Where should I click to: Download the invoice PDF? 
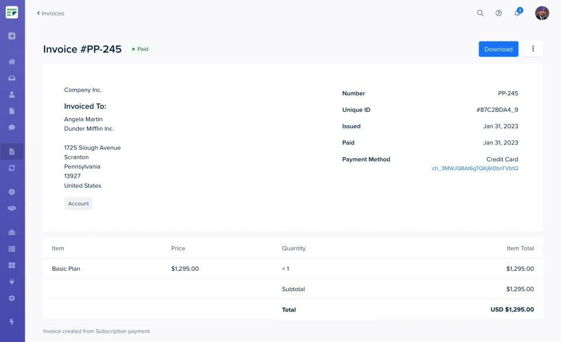(x=498, y=49)
